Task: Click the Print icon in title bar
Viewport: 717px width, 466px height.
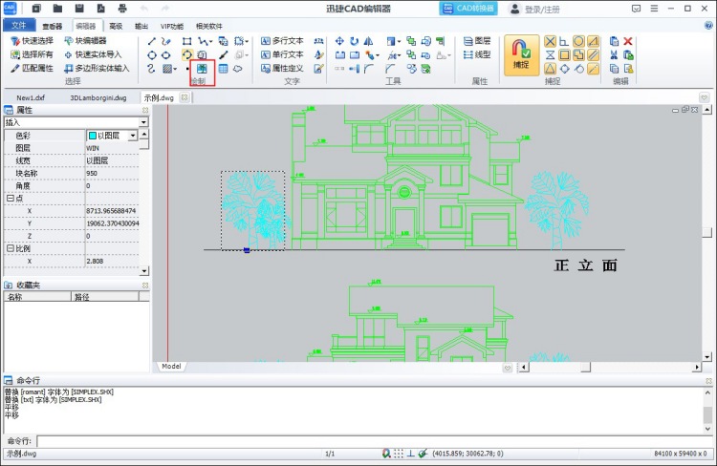Action: pyautogui.click(x=122, y=9)
